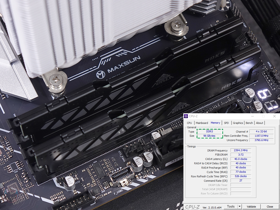Click Row Refresh Cycle Time value 526 clocks
Viewport: 280px width, 210px height.
(x=241, y=176)
